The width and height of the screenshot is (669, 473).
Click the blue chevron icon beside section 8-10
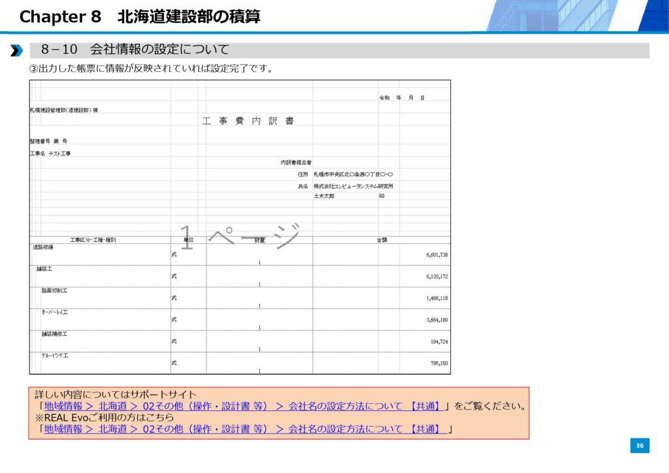point(16,50)
